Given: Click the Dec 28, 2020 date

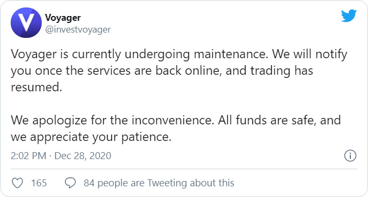Looking at the screenshot, I should [82, 156].
